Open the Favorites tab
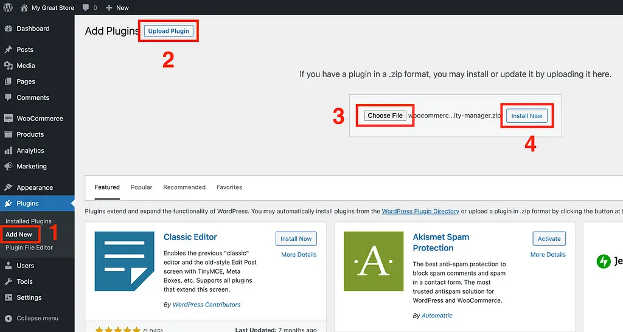This screenshot has height=332, width=623. [x=229, y=187]
